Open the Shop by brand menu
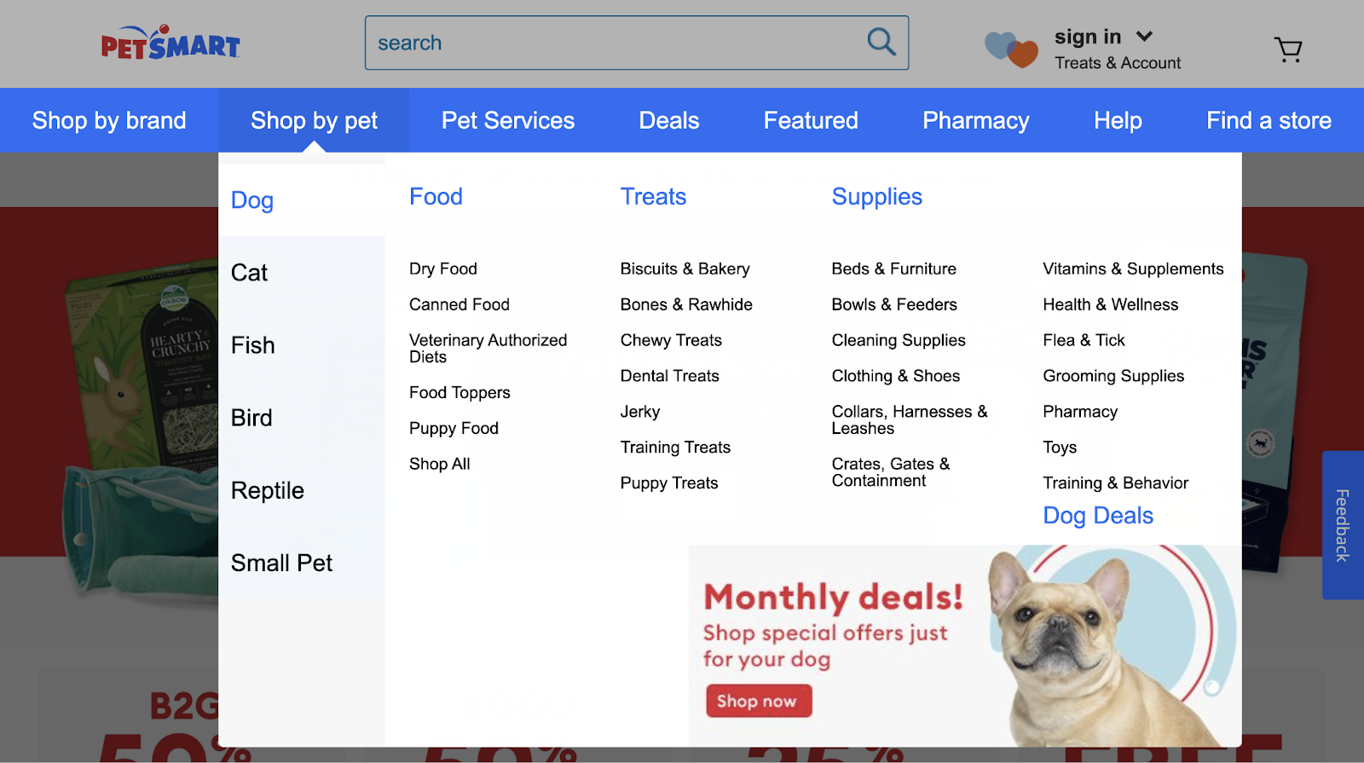 (x=108, y=120)
